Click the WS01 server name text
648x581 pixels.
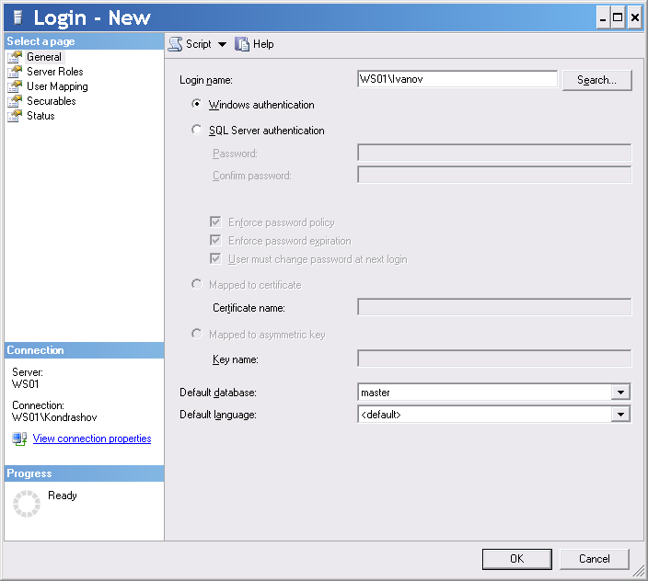[x=25, y=384]
